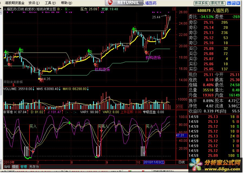
Task: Click the stock title 600079 人福医药
Action: pos(213,11)
